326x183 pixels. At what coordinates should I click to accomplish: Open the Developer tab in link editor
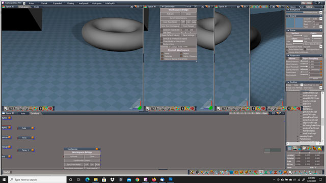pyautogui.click(x=35, y=113)
